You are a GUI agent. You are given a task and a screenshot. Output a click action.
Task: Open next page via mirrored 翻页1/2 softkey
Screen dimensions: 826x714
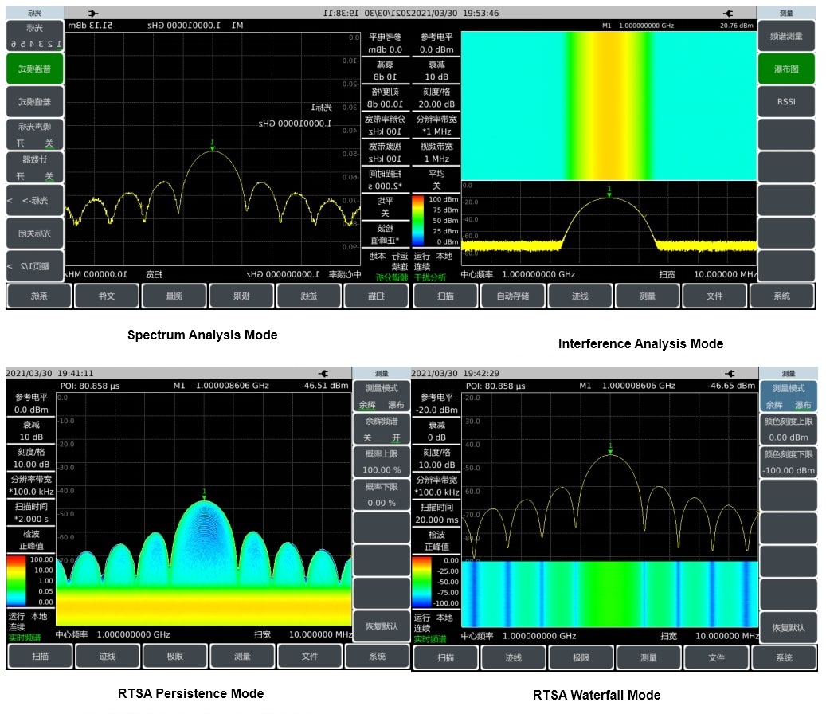[35, 265]
